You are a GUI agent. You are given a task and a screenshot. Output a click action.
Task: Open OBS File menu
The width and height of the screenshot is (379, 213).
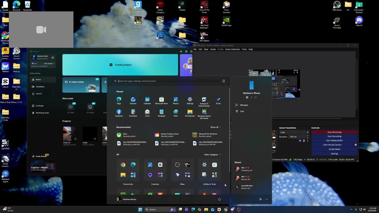coord(195,49)
